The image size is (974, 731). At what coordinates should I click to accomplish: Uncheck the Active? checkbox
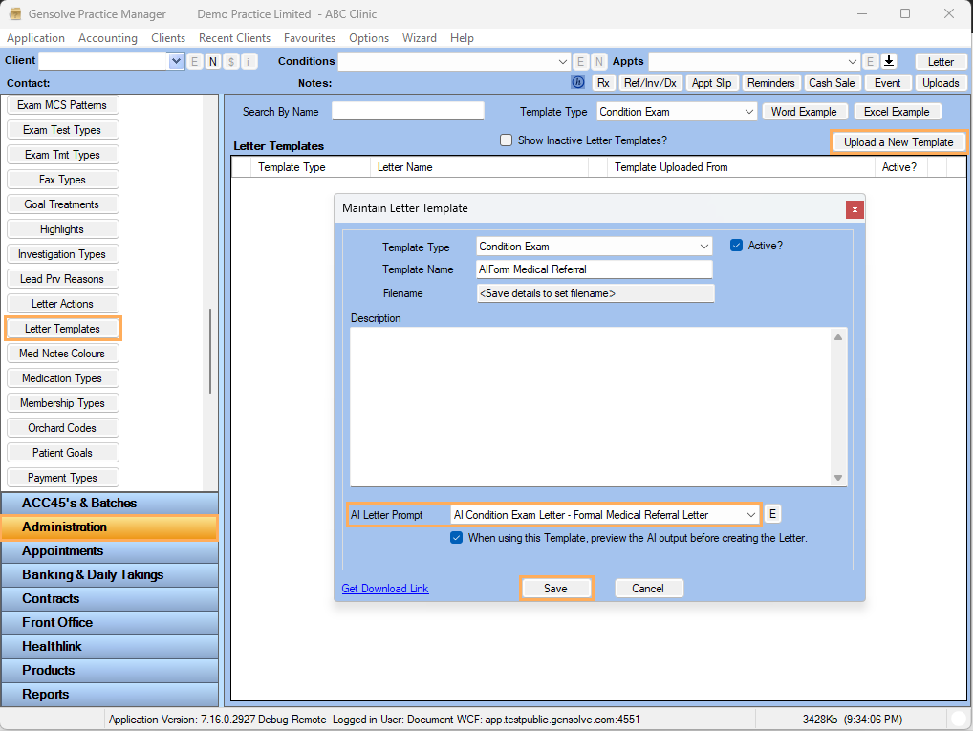click(x=736, y=246)
